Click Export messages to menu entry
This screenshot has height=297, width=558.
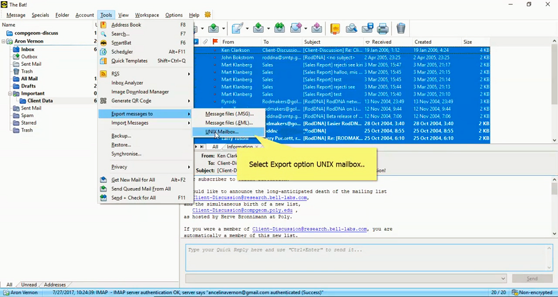145,114
